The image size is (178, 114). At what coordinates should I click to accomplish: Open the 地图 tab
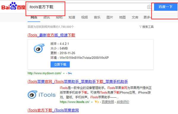pyautogui.click(x=122, y=17)
